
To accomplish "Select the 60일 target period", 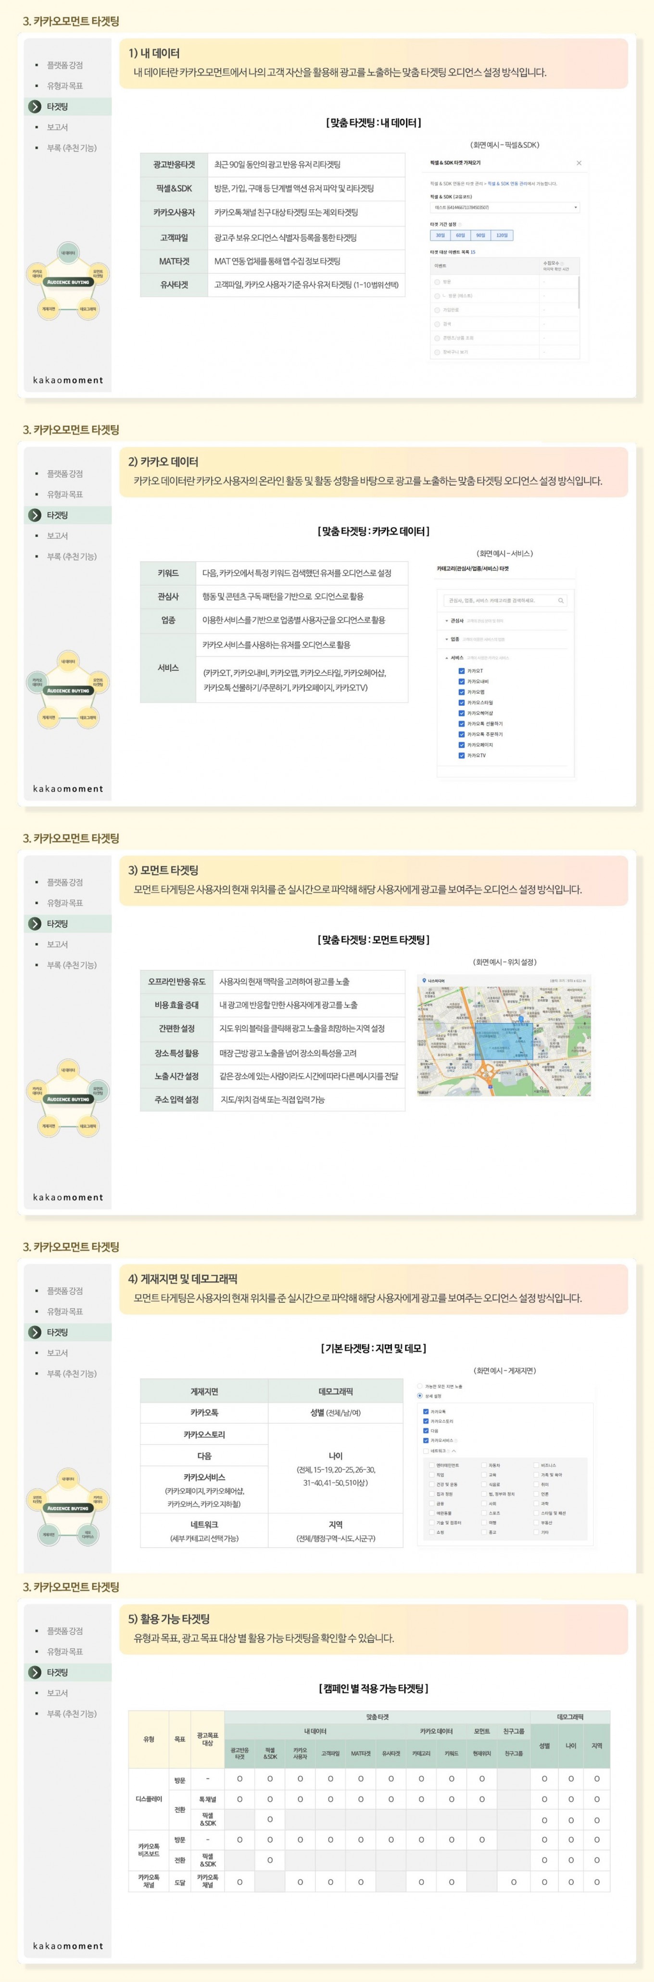I will click(460, 236).
